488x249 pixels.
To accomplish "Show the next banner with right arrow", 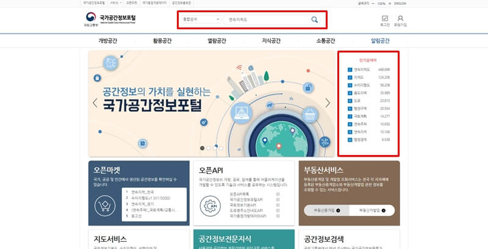I will (x=328, y=103).
